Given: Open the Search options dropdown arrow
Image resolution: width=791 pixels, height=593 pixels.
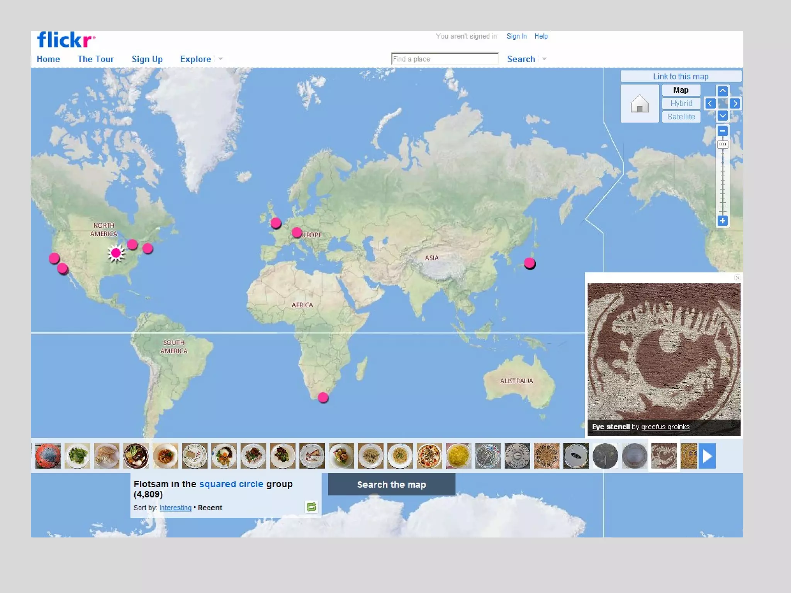Looking at the screenshot, I should click(545, 59).
